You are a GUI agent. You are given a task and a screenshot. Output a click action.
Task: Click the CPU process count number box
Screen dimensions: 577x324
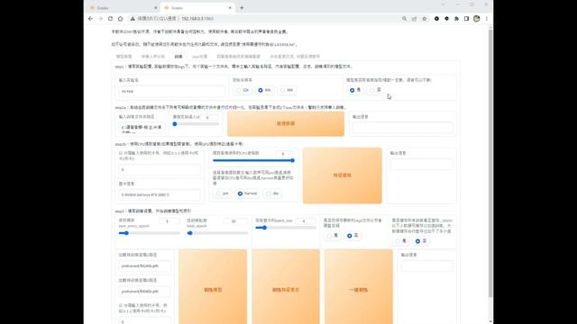pos(285,154)
